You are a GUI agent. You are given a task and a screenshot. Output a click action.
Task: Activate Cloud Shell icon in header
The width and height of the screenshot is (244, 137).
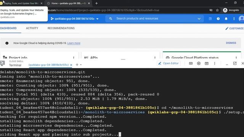(x=210, y=19)
